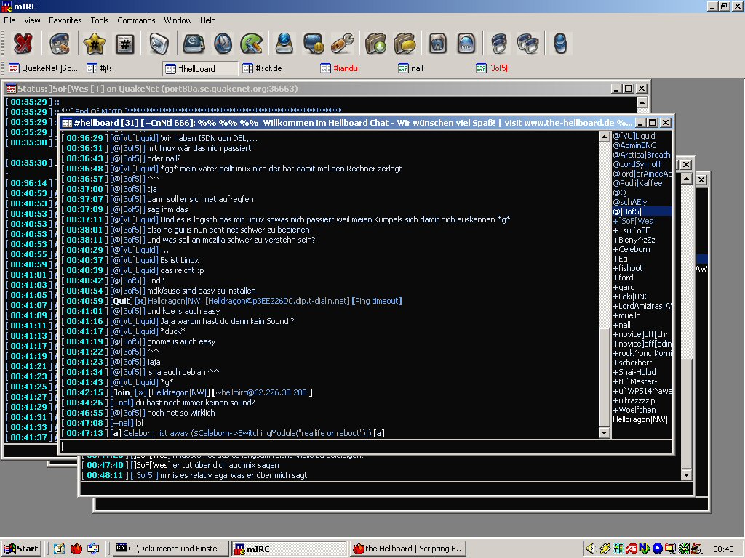Screen dimensions: 745x558
Task: Click the red X disconnect toolbar icon
Action: 23,44
